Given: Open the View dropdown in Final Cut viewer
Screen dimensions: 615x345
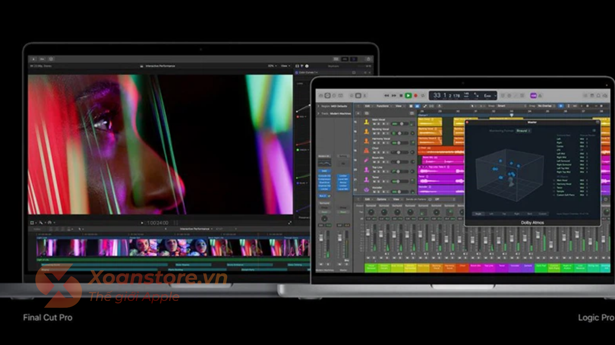Looking at the screenshot, I should [285, 66].
